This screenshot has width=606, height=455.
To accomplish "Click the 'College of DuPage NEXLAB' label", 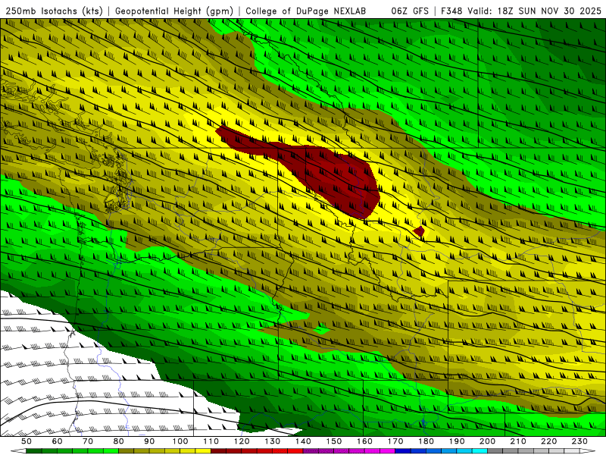I will pos(305,11).
